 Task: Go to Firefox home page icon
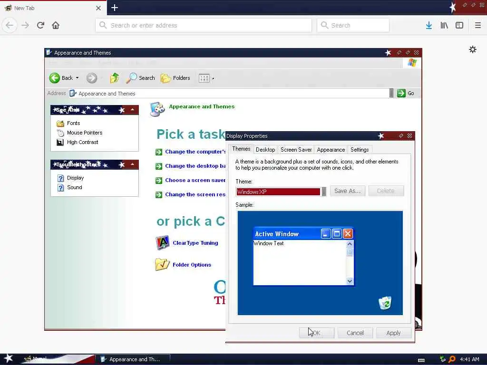coord(56,25)
